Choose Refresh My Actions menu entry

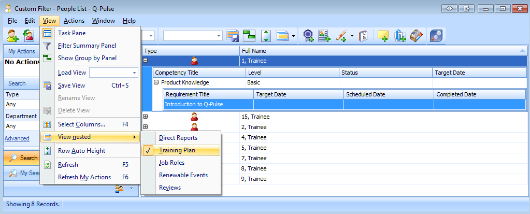click(x=90, y=178)
